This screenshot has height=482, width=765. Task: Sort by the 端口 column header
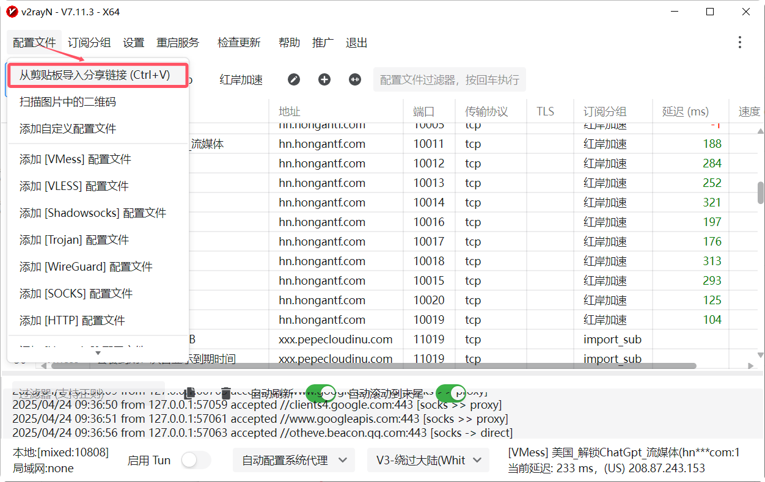[430, 112]
